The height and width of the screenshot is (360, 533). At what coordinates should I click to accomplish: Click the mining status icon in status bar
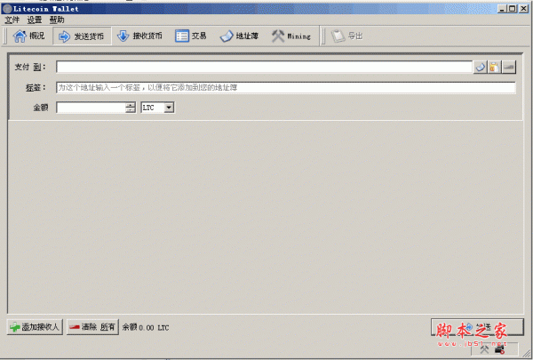pos(484,349)
